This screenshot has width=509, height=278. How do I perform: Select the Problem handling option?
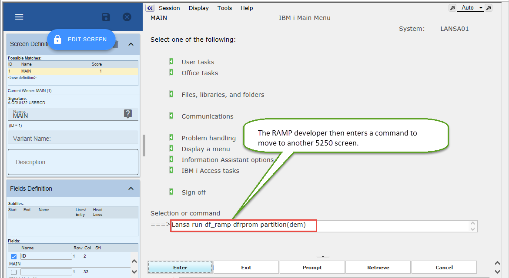[x=208, y=138]
